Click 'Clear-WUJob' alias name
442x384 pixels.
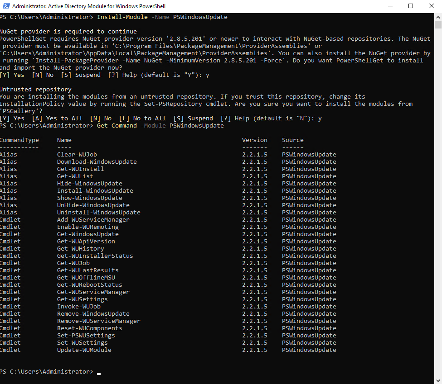point(77,154)
